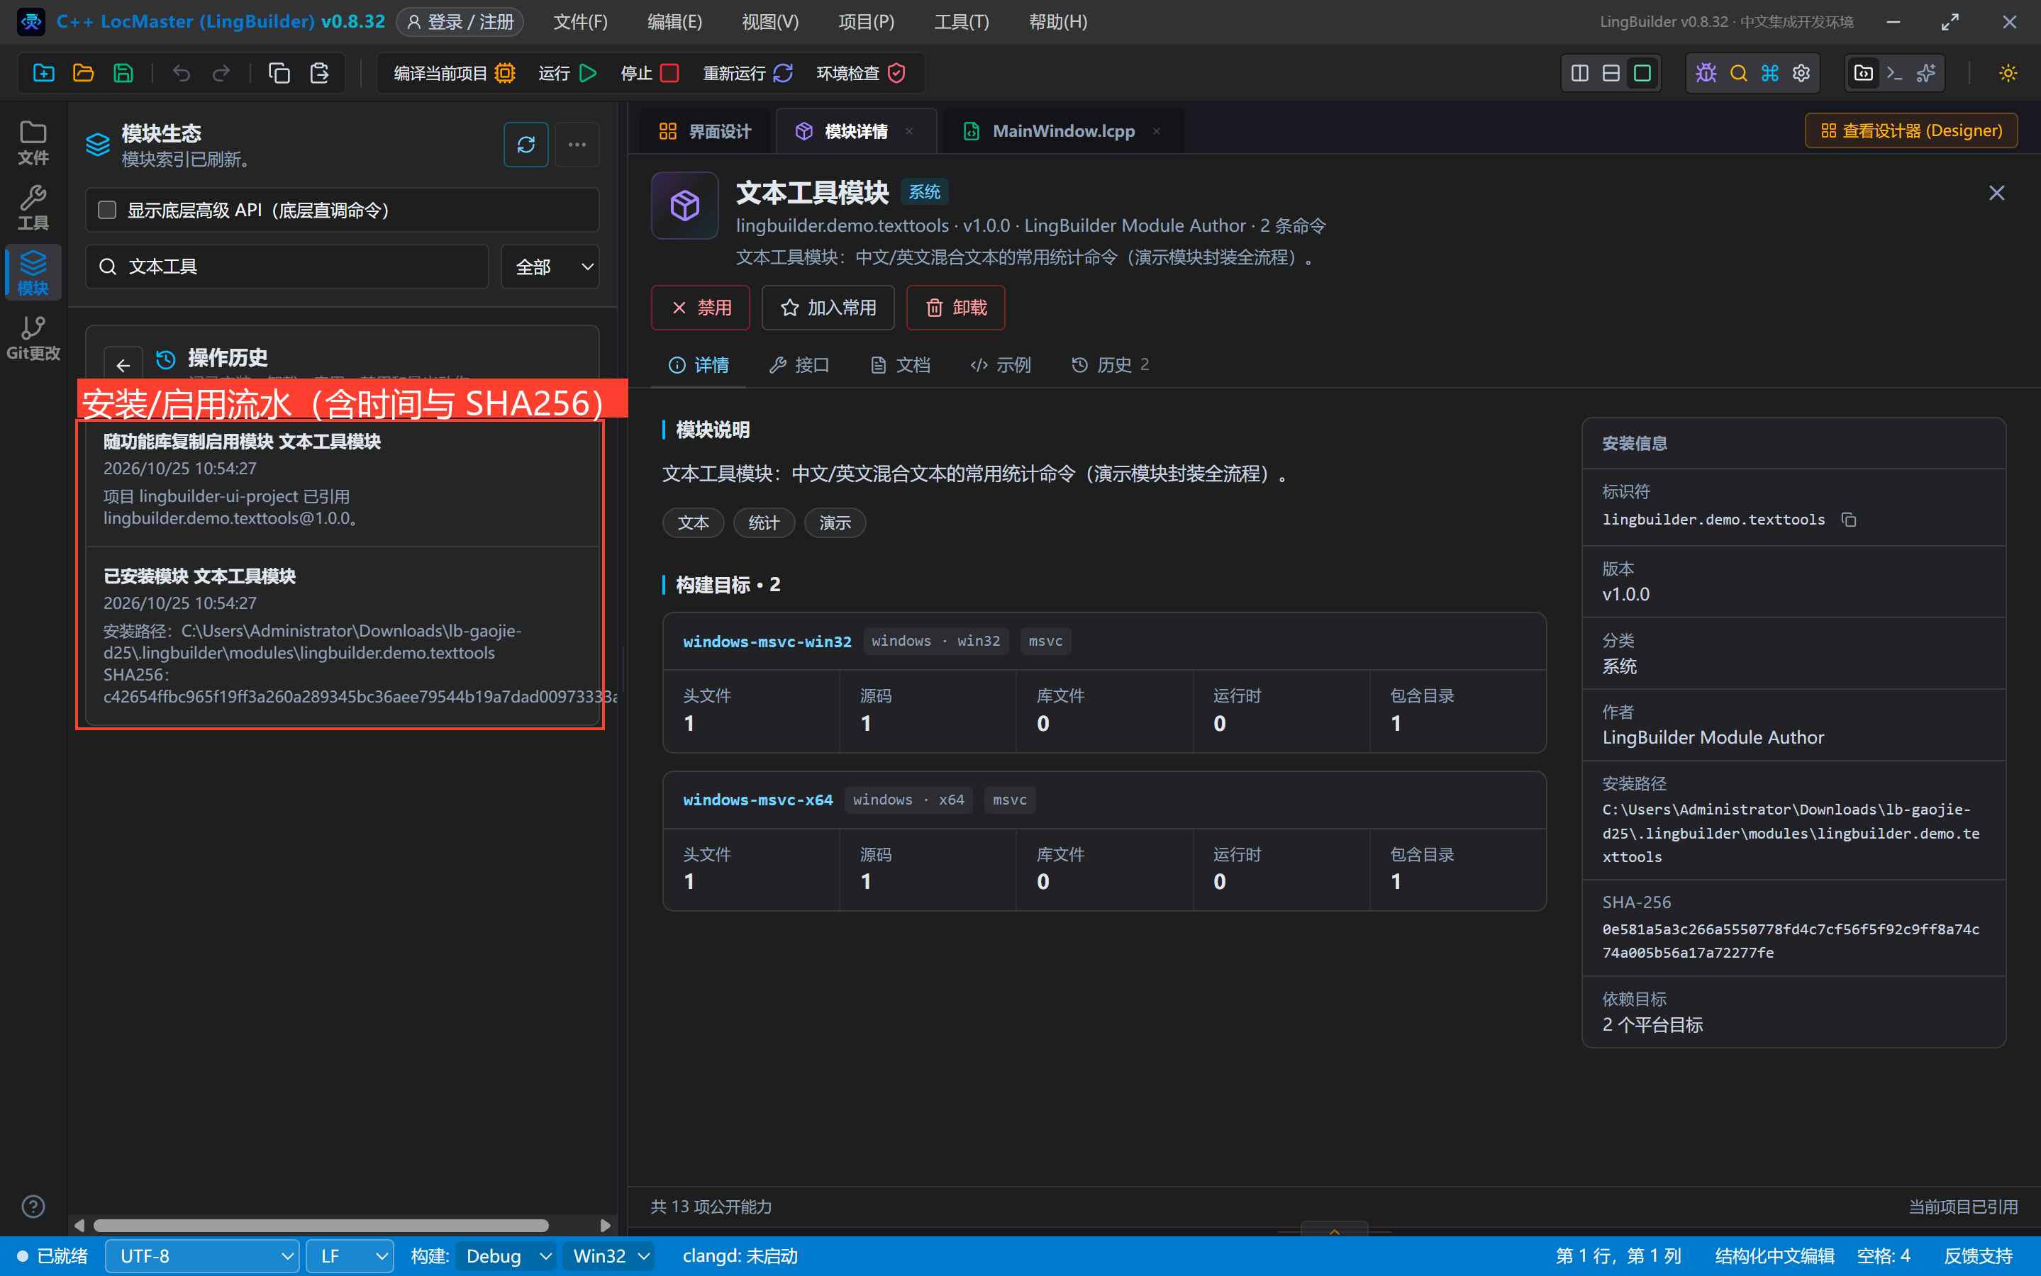Click the open folder icon in toolbar
This screenshot has height=1276, width=2041.
pos(83,74)
